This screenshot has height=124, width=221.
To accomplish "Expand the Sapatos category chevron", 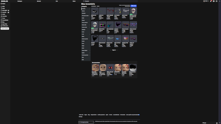I will click(x=90, y=53).
